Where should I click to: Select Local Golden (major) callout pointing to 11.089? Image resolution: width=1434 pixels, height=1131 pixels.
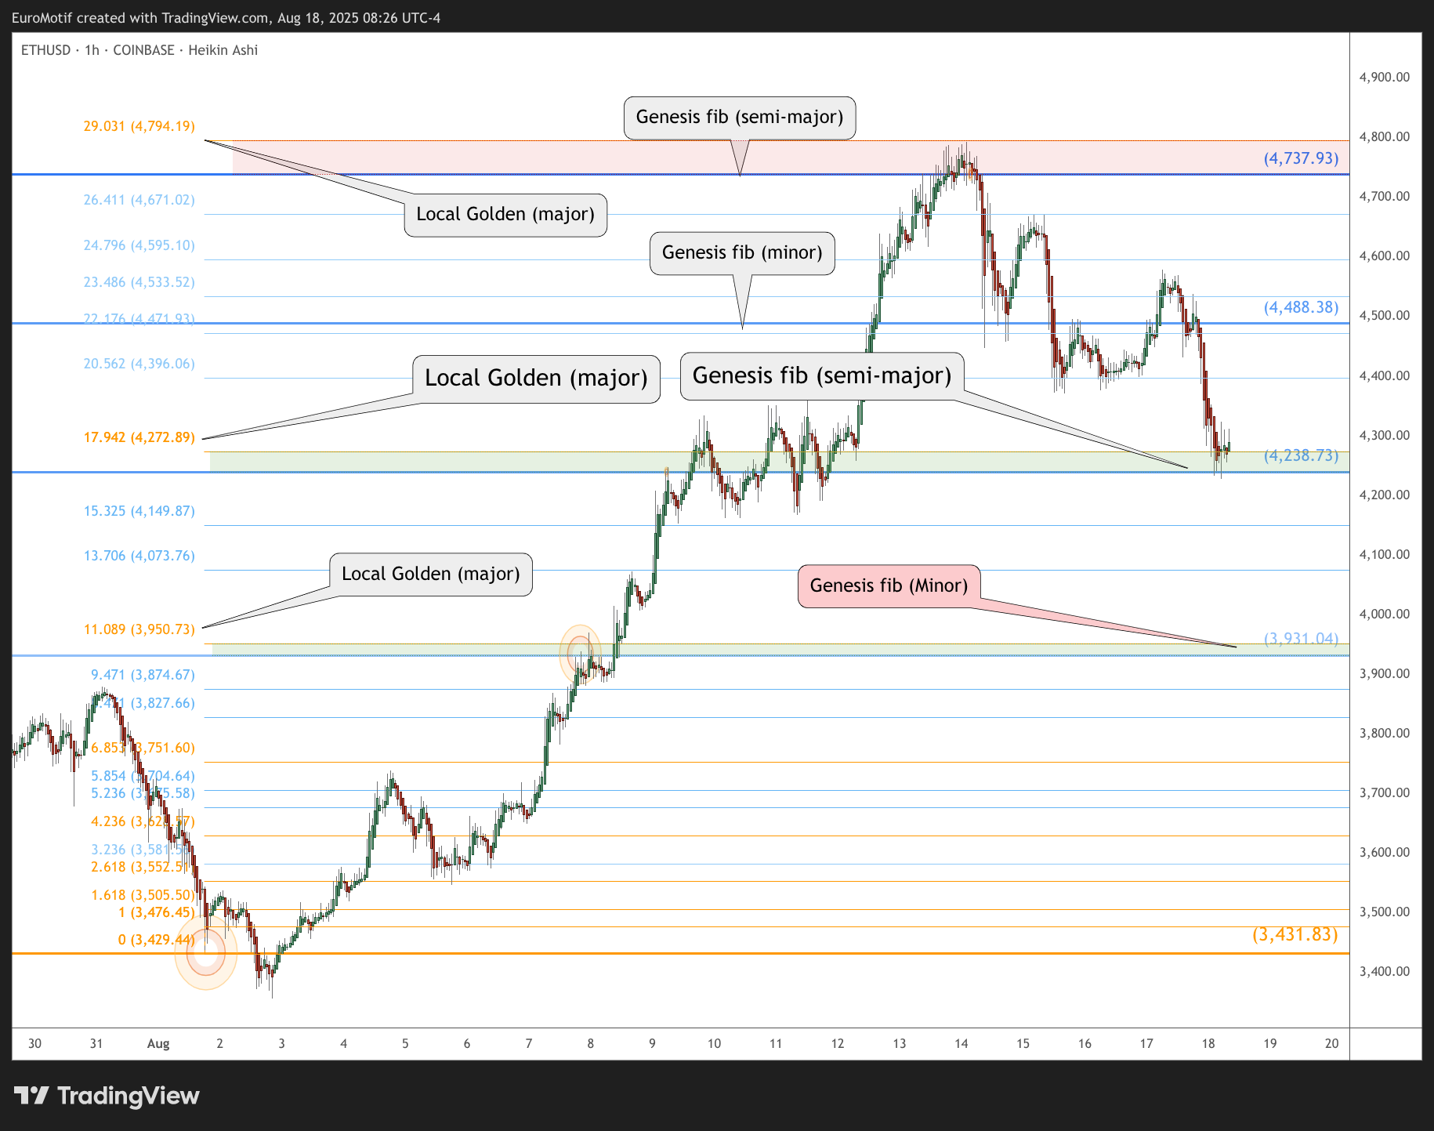[431, 575]
